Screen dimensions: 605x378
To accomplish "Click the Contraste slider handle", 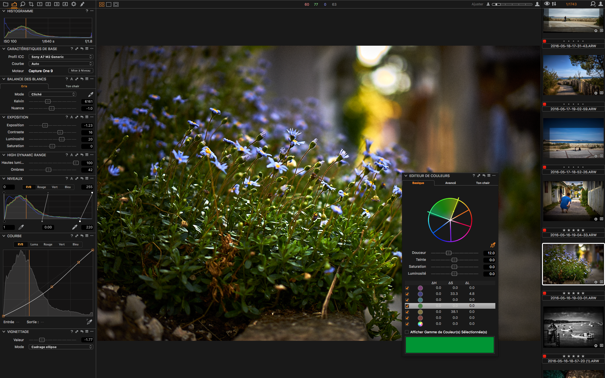I will (x=60, y=132).
